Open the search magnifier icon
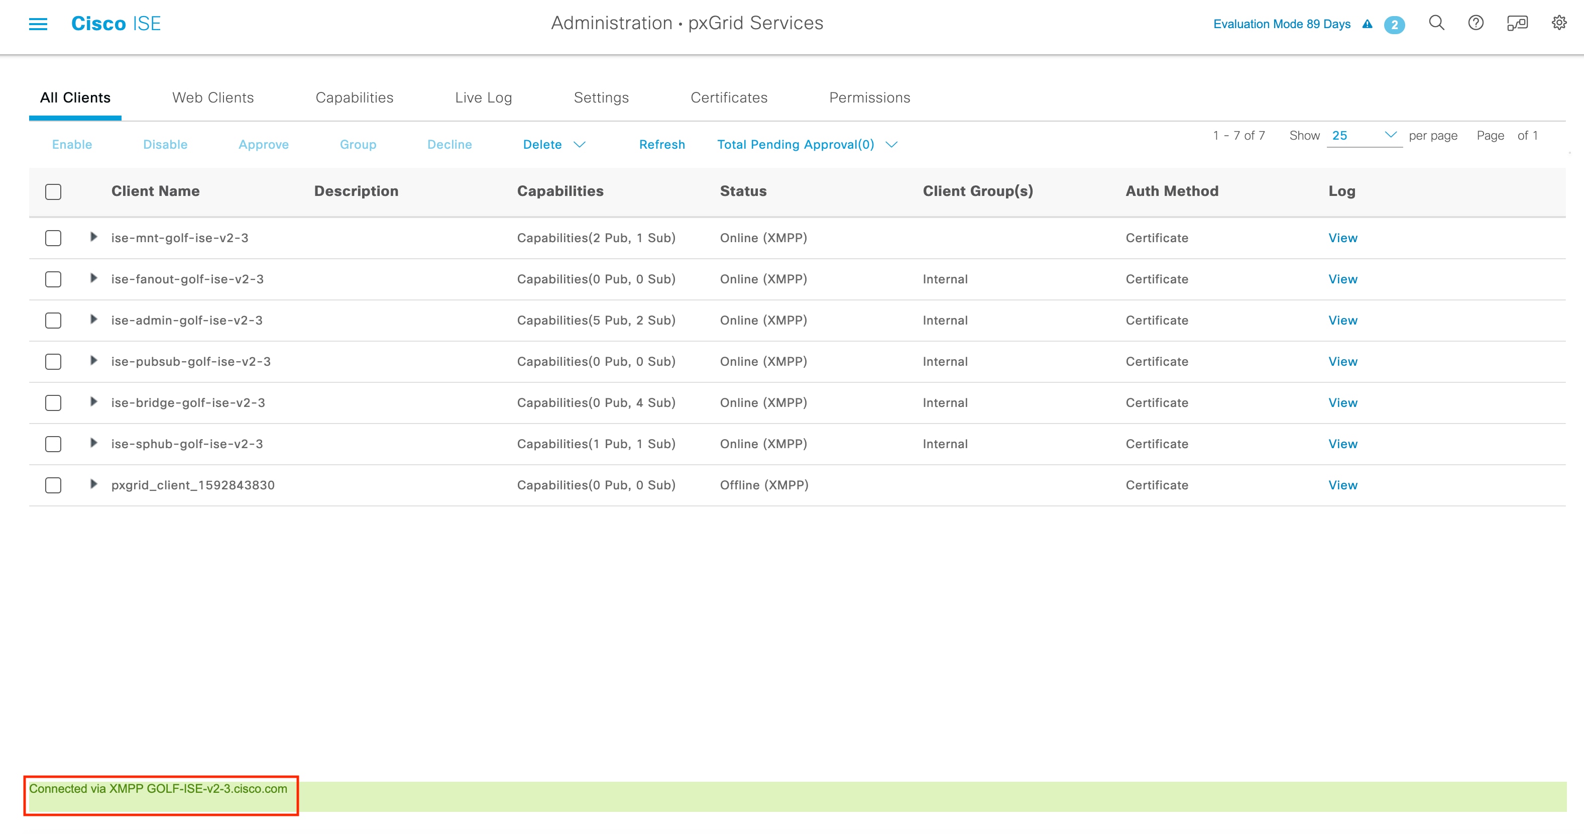 point(1436,24)
